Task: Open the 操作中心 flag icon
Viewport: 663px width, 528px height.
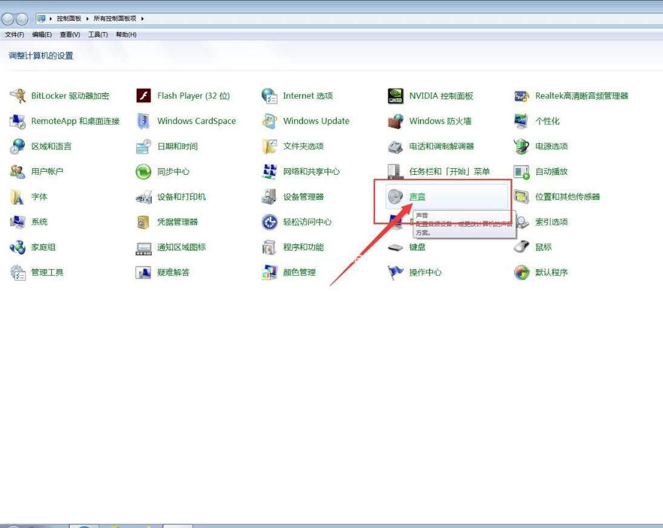Action: tap(396, 272)
